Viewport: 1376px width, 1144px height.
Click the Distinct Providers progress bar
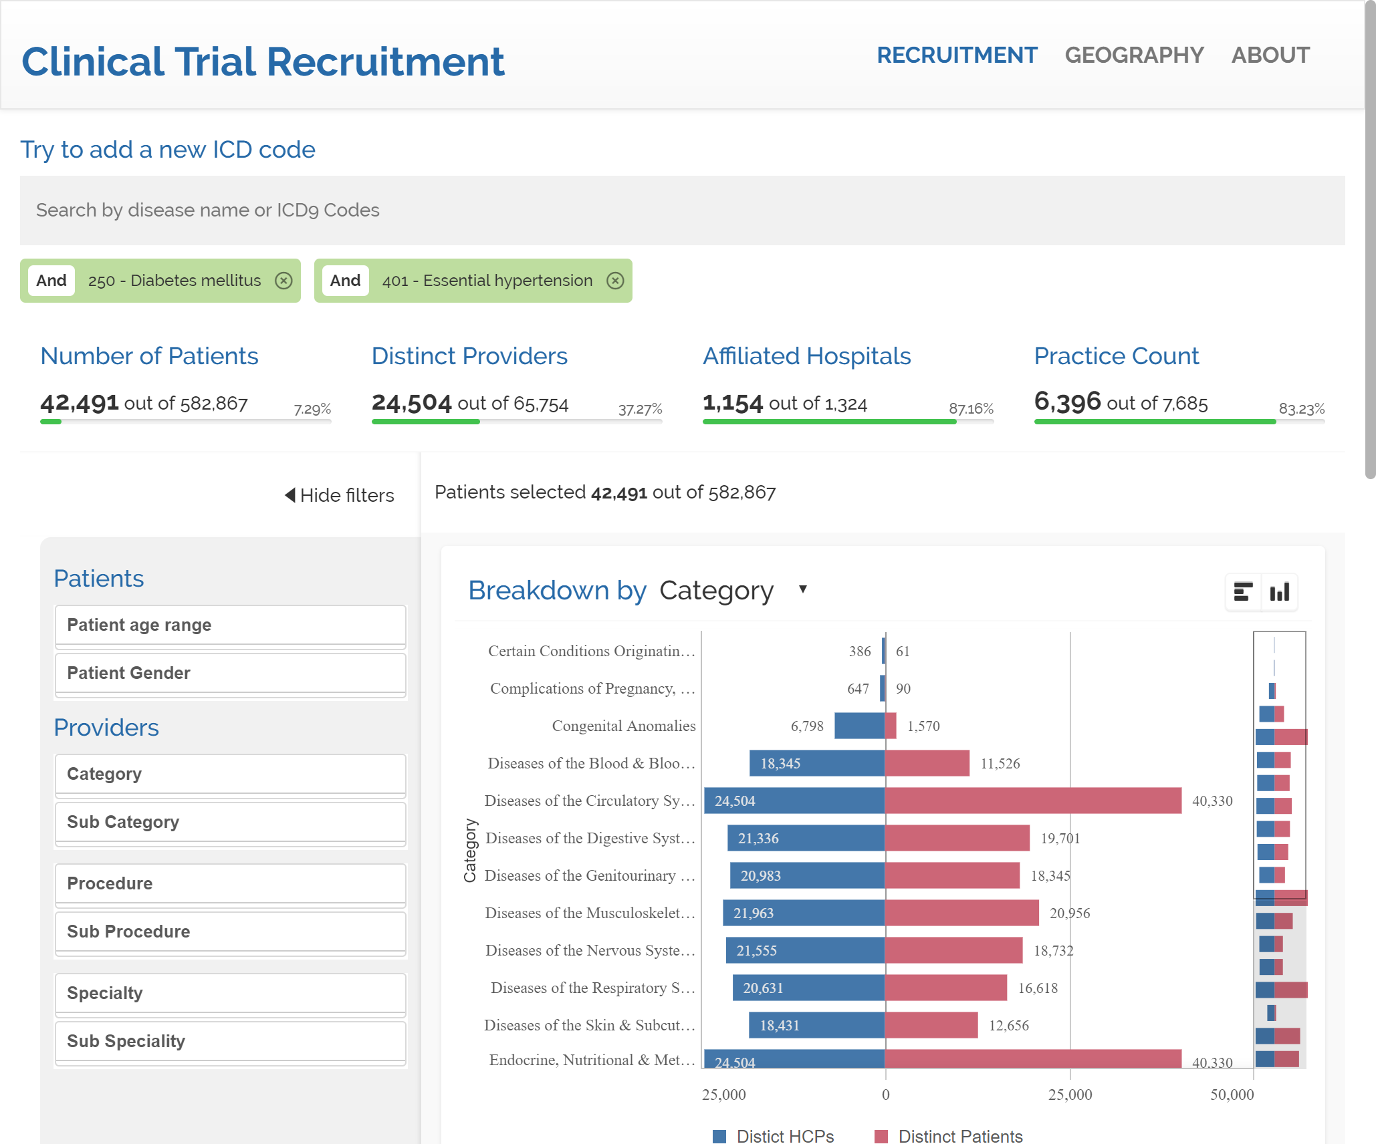click(x=517, y=422)
